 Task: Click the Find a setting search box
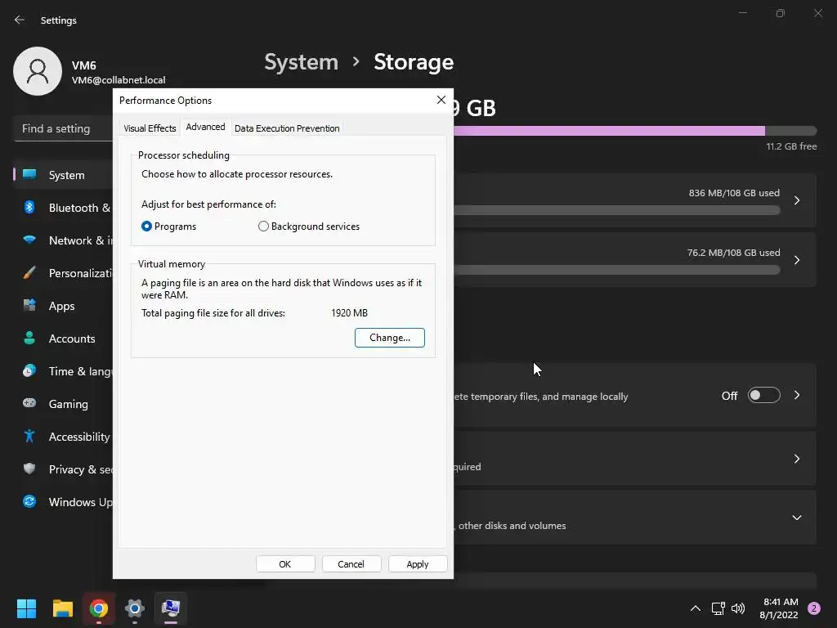63,128
